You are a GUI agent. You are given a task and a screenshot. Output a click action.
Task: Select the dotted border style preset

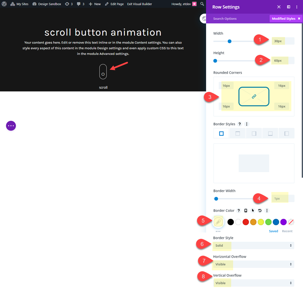254,133
